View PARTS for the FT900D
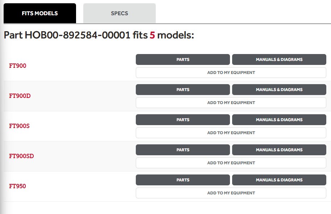This screenshot has height=214, width=331. point(183,90)
